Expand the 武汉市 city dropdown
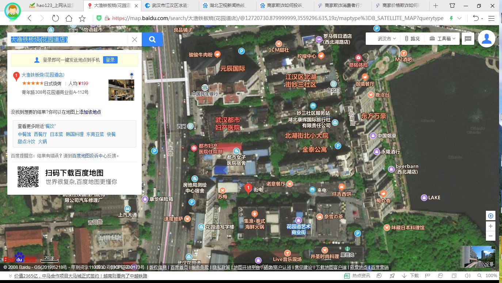This screenshot has width=502, height=283. pos(387,39)
